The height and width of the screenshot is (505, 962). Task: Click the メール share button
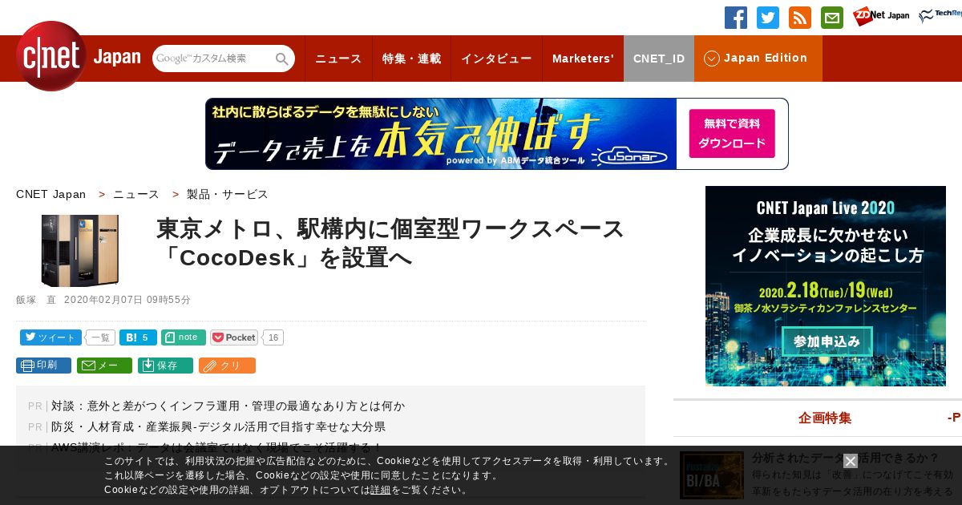(x=104, y=366)
